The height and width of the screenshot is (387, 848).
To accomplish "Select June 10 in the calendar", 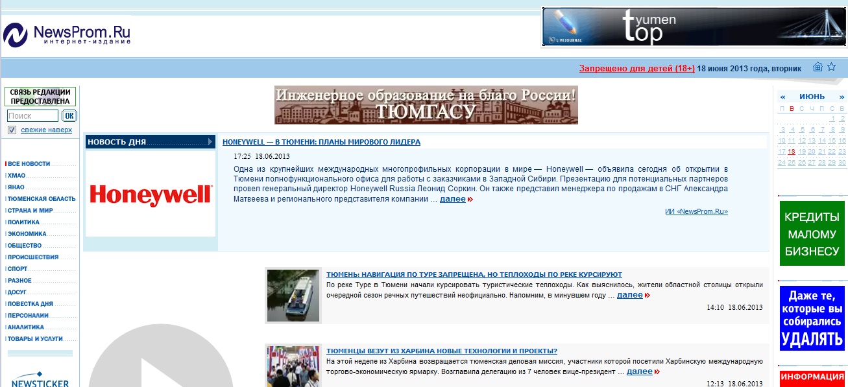I will click(x=782, y=141).
